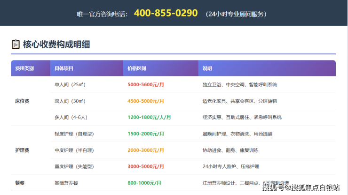Click the 2000-3000元/月 price for 中度护理
Screen dimensions: 348x195
tap(146, 150)
